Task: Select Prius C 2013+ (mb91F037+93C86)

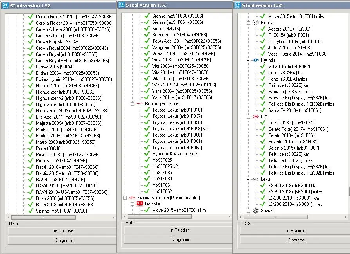Action: pos(68,155)
